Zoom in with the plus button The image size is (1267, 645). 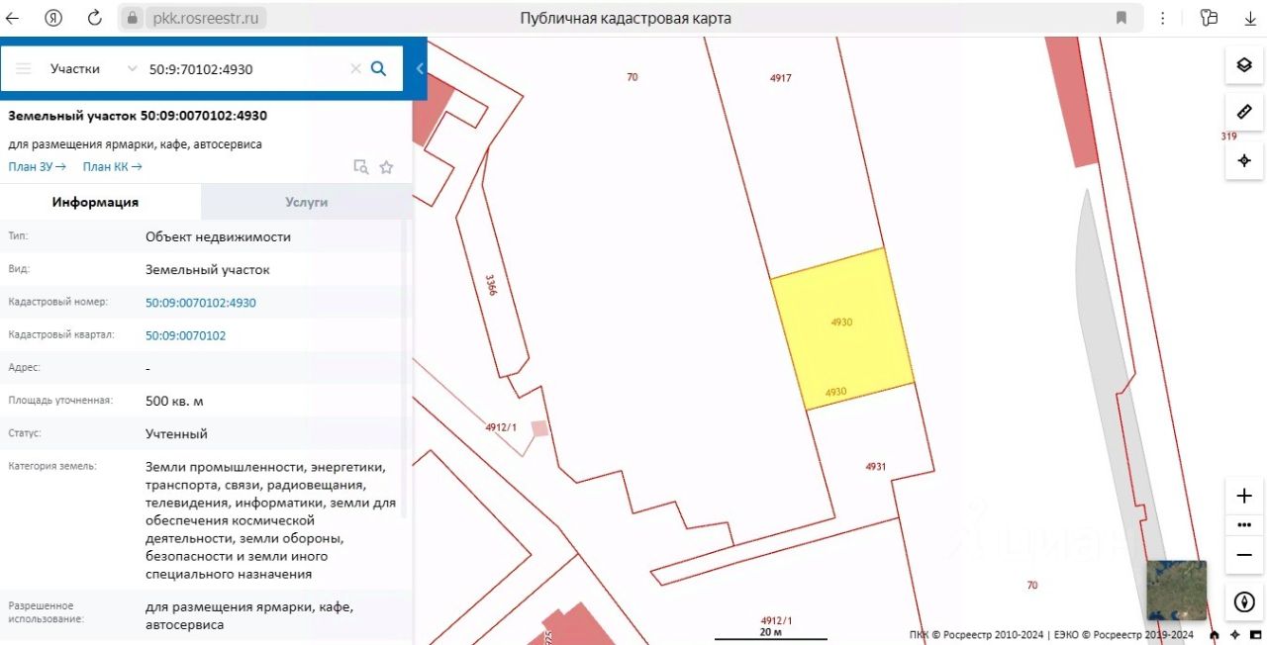click(1244, 496)
